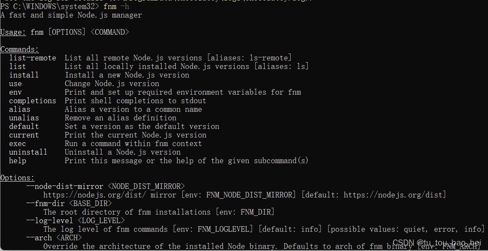Click the Options heading

tap(18, 178)
